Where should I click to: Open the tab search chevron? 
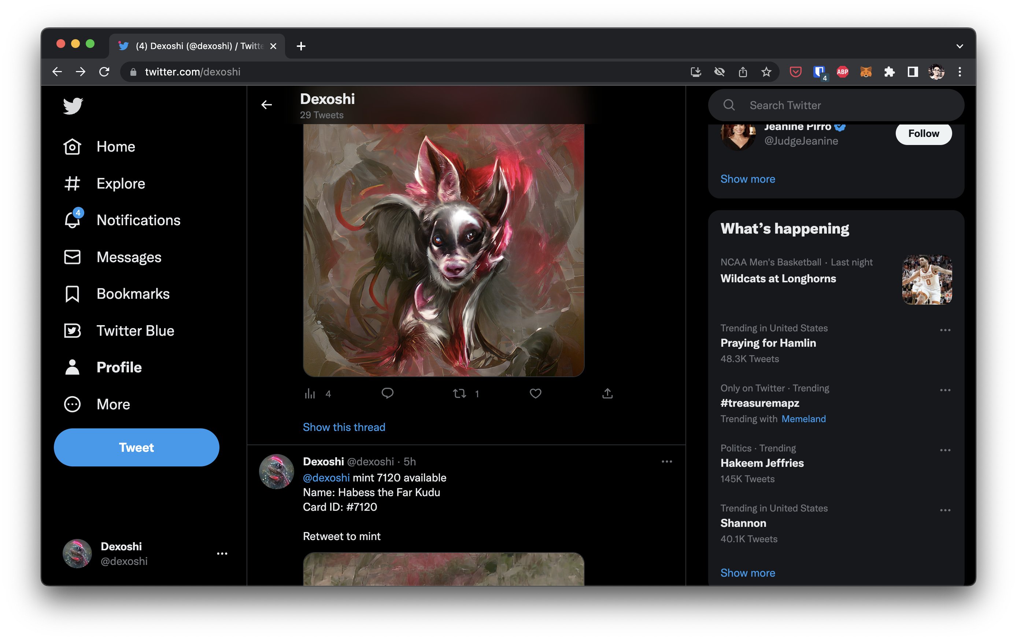[959, 46]
